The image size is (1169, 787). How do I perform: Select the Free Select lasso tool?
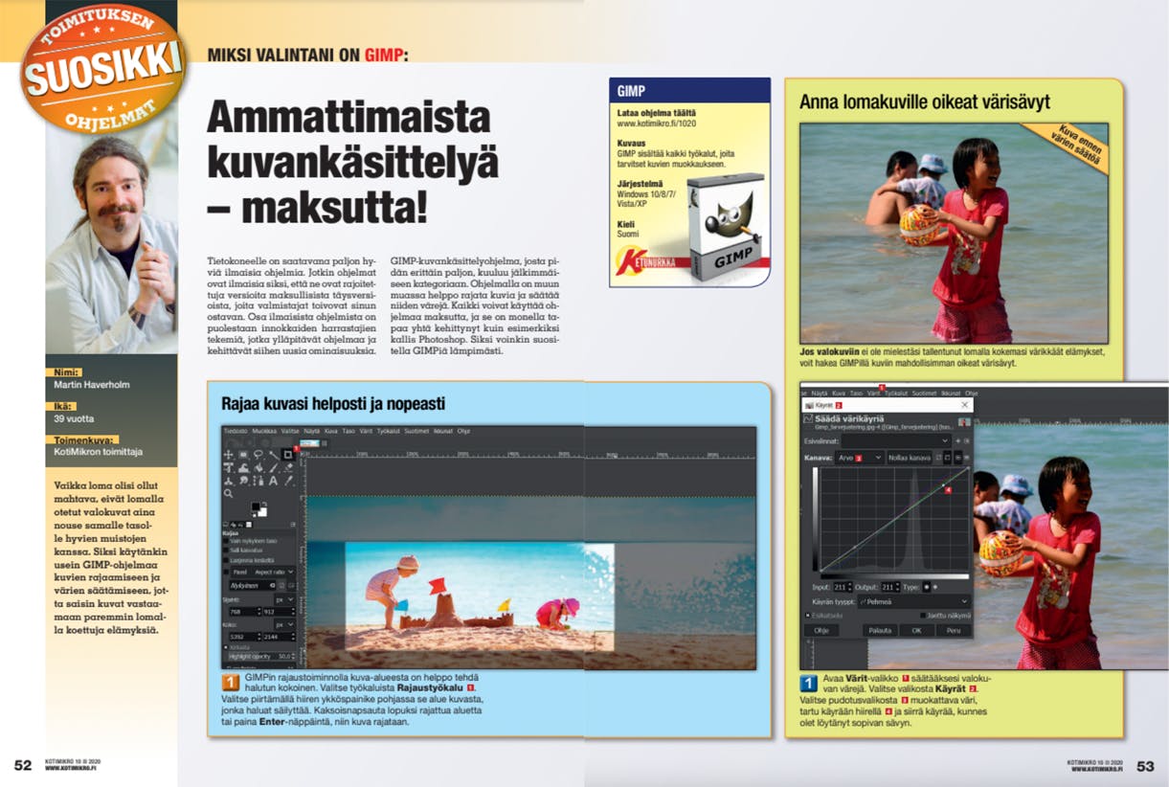[x=259, y=454]
